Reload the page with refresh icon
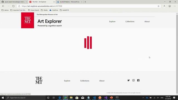This screenshot has width=178, height=100. tap(13, 6)
